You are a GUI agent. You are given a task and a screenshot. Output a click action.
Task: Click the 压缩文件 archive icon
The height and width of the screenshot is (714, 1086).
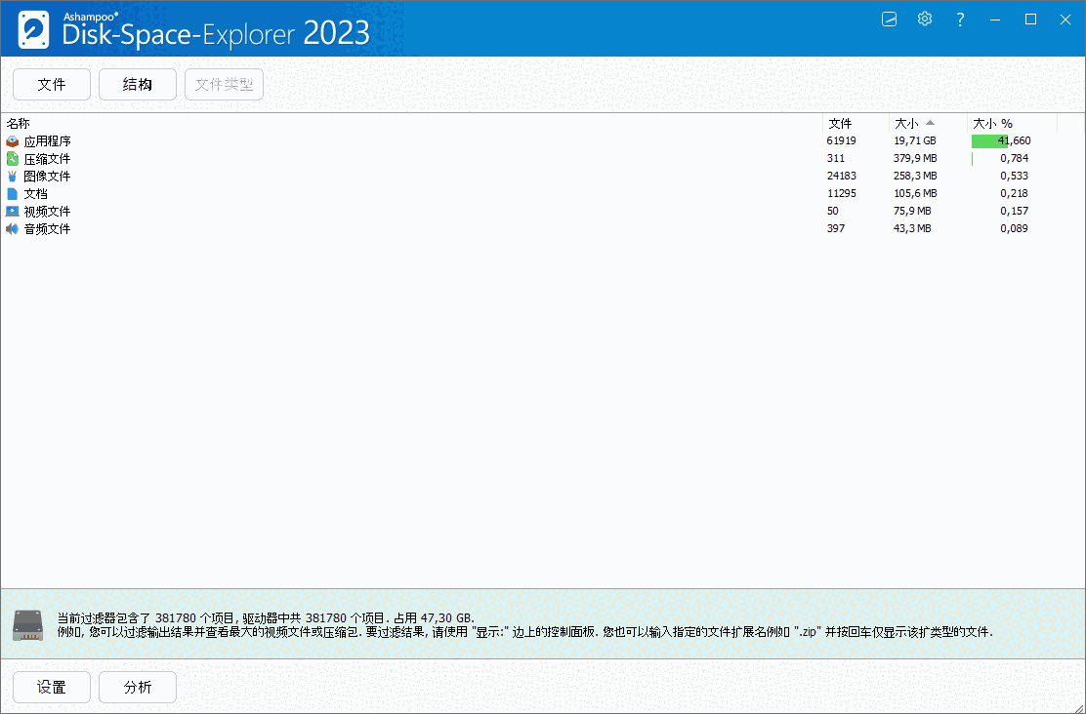pyautogui.click(x=12, y=158)
